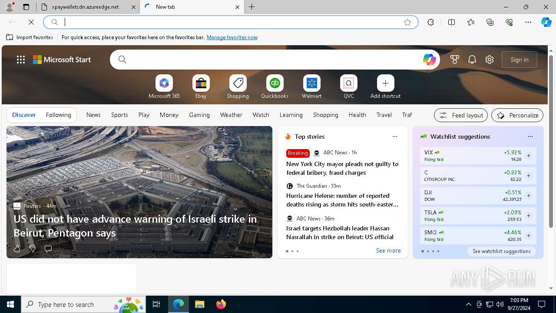Add this page to favorites star

[407, 22]
